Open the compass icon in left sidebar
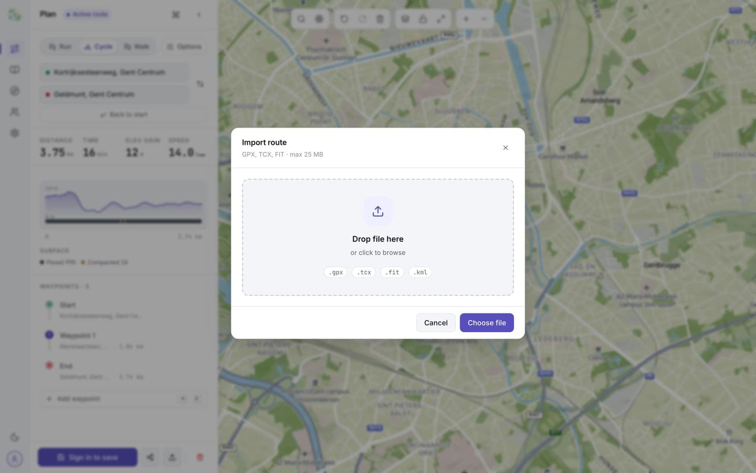The height and width of the screenshot is (473, 756). 15,91
